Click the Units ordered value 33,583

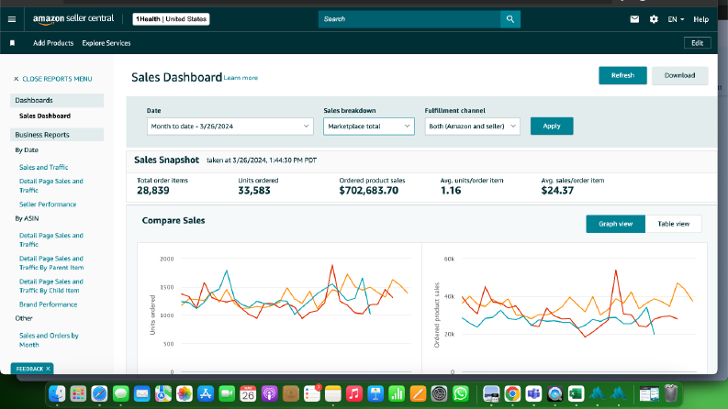(254, 191)
